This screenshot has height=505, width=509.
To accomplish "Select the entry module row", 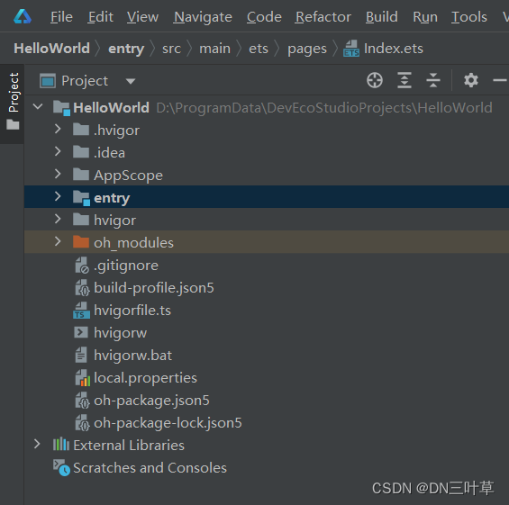I will [266, 197].
